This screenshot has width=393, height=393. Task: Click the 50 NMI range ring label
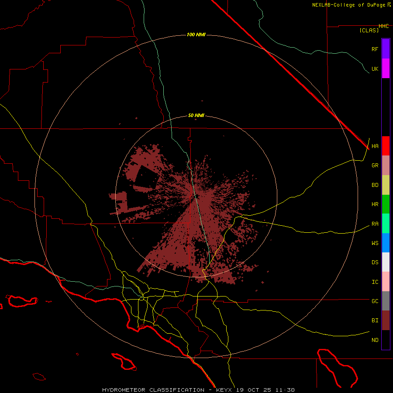coord(196,115)
